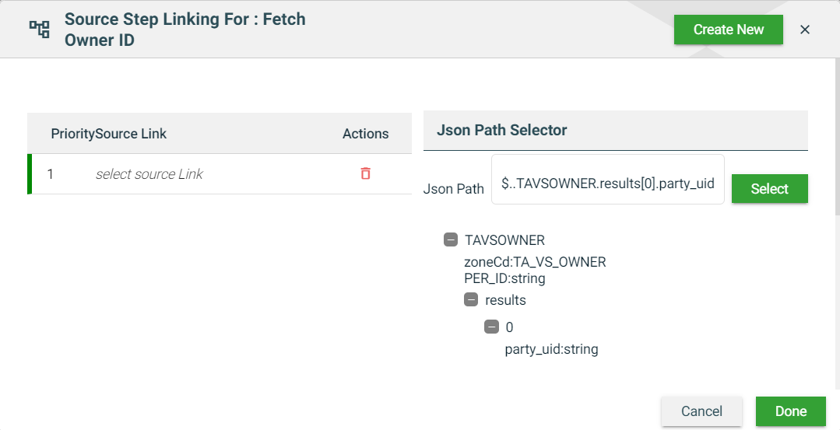Delete the priority 1 source link

[x=365, y=173]
